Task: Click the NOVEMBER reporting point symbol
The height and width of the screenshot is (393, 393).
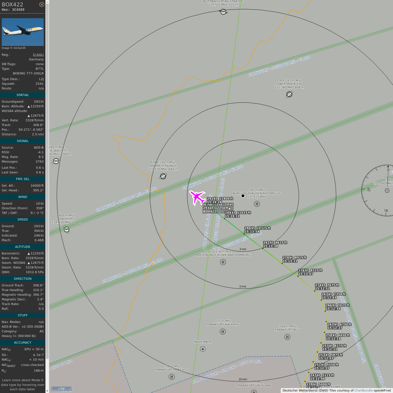Action: 203,349
